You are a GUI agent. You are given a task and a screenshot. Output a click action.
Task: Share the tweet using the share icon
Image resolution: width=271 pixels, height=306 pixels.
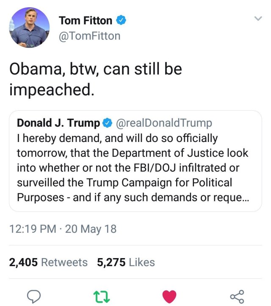(237, 296)
